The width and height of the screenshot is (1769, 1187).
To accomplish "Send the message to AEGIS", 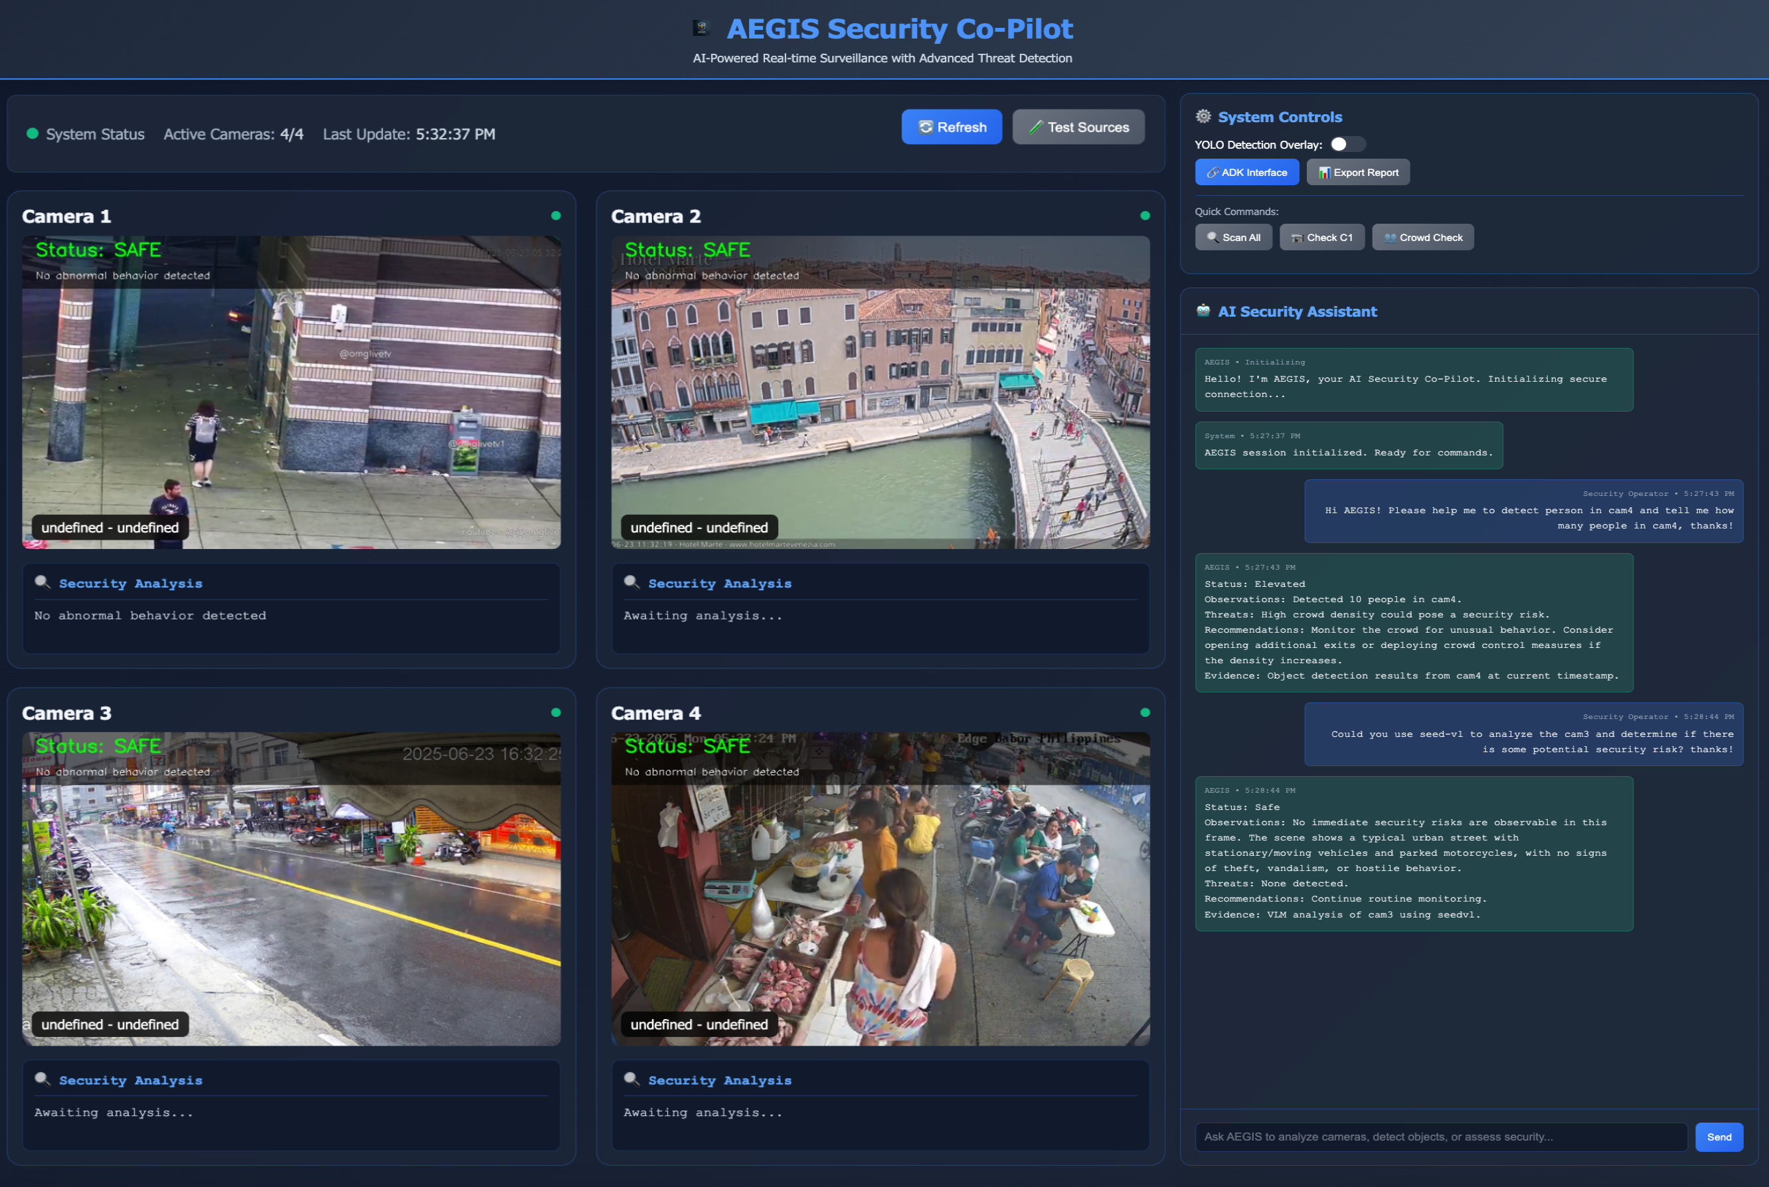I will click(1719, 1137).
